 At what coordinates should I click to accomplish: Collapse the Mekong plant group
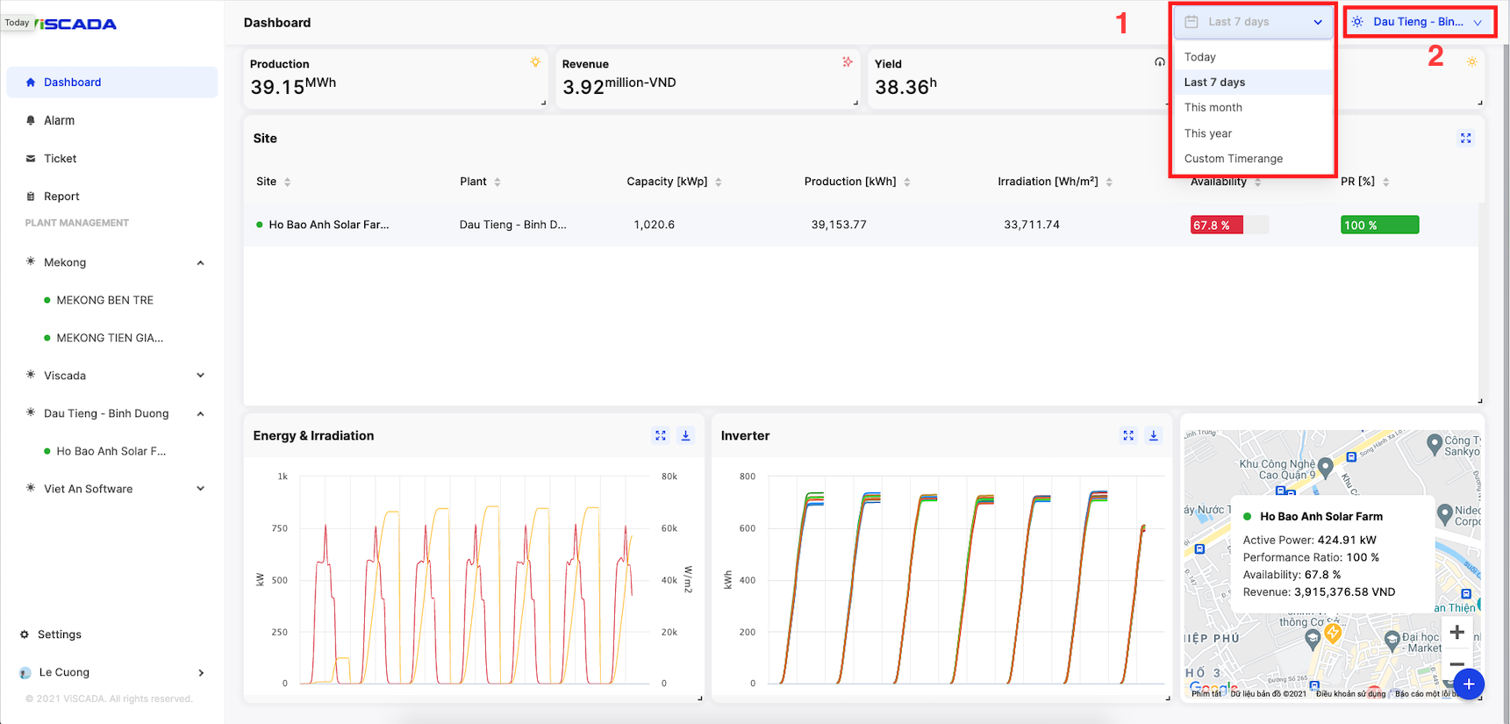click(x=200, y=262)
